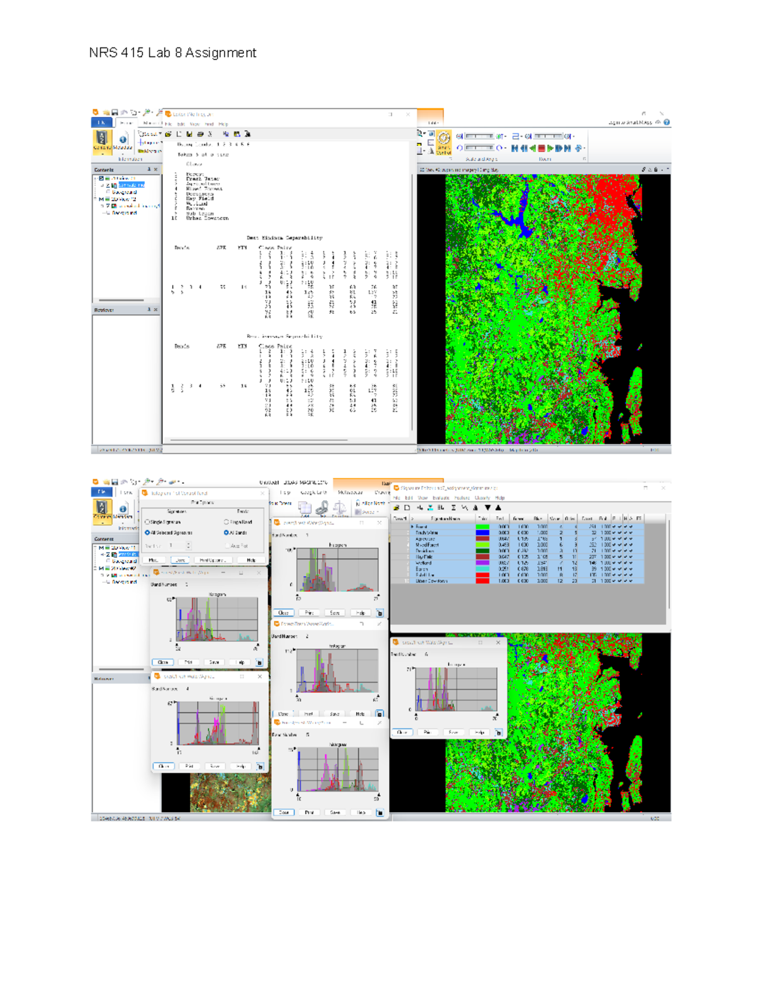Viewport: 759px width, 983px height.
Task: Open the View menu in the Class Pie Diagram window
Action: point(195,123)
